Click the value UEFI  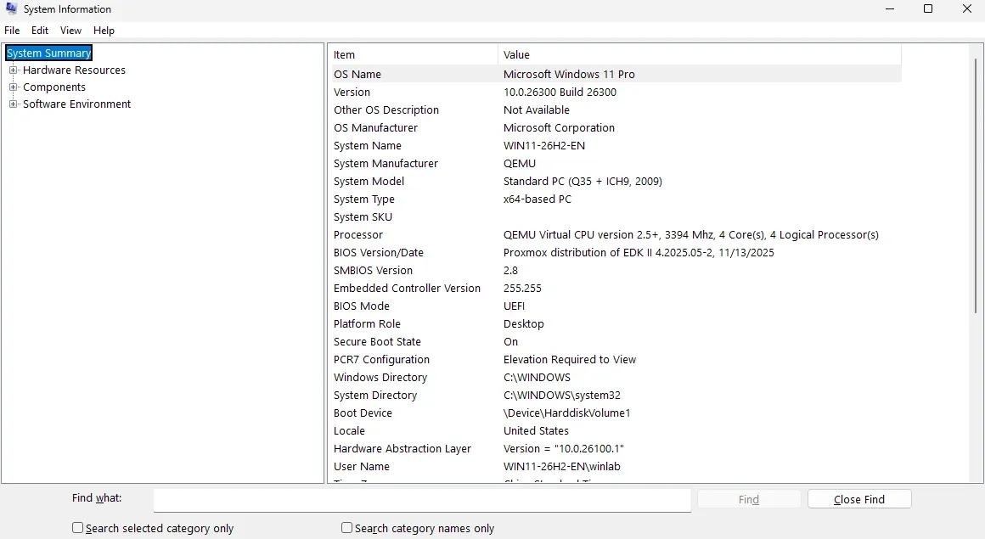pos(514,306)
